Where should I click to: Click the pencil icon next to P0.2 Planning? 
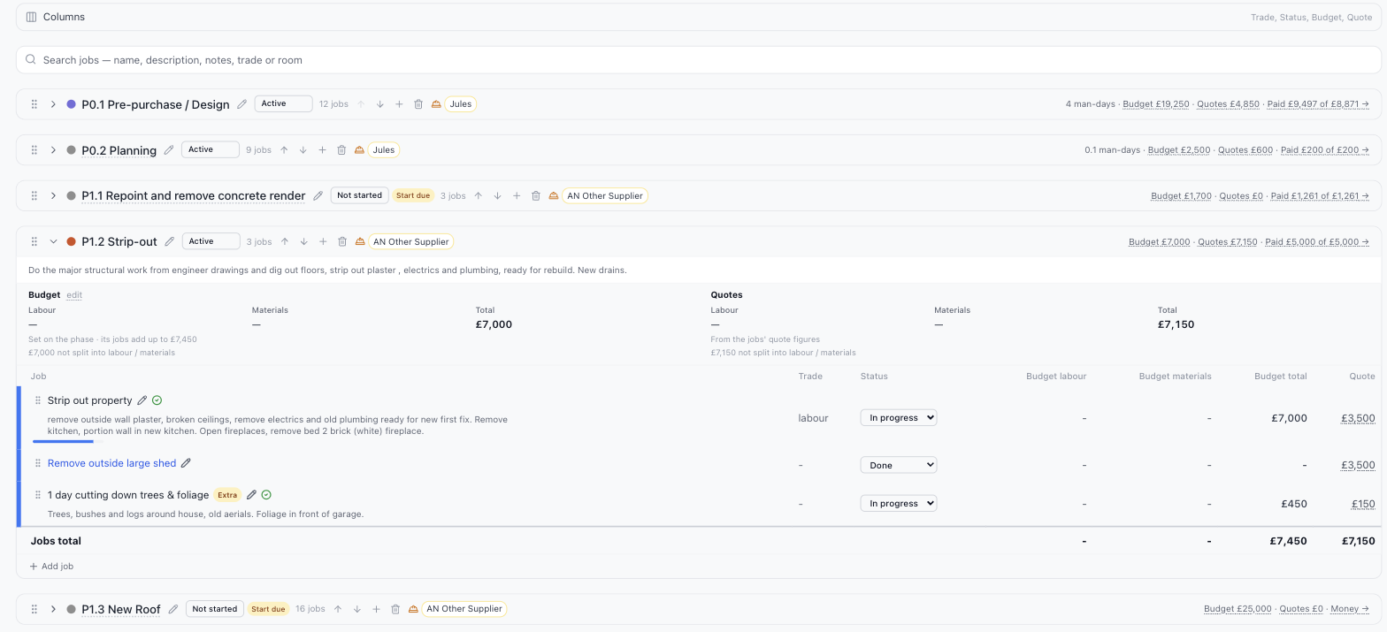click(169, 150)
